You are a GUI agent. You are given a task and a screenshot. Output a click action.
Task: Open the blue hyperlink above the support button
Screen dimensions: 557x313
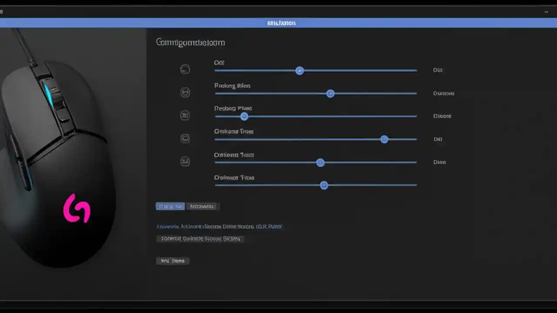point(220,226)
